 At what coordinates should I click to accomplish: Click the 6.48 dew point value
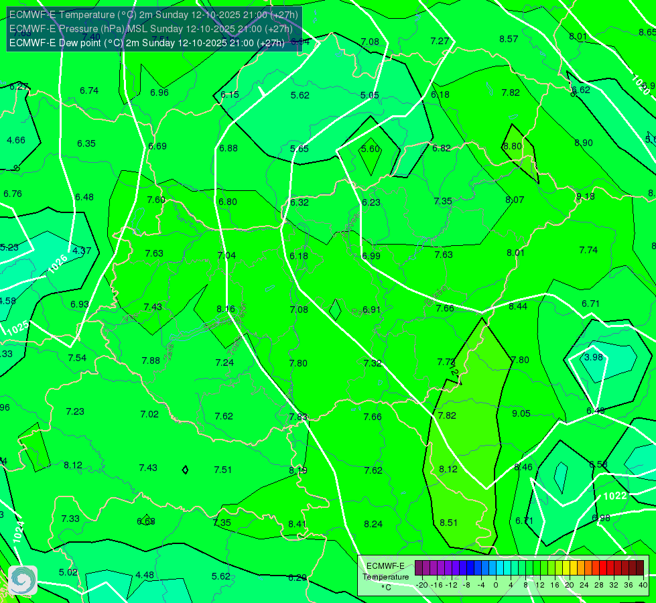click(84, 197)
